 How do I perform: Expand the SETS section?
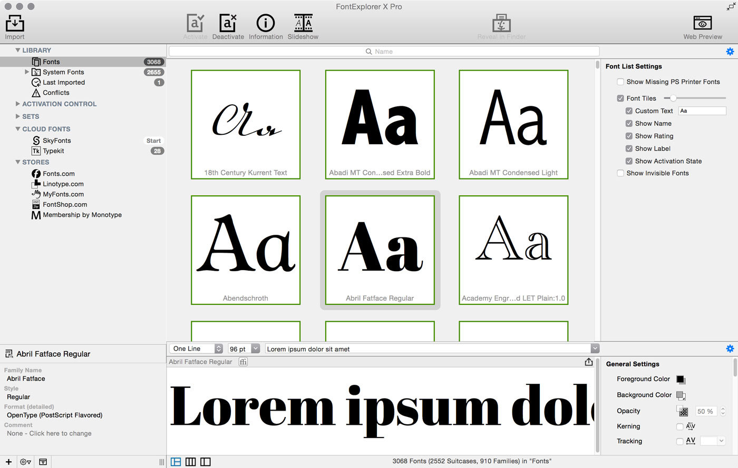click(18, 116)
